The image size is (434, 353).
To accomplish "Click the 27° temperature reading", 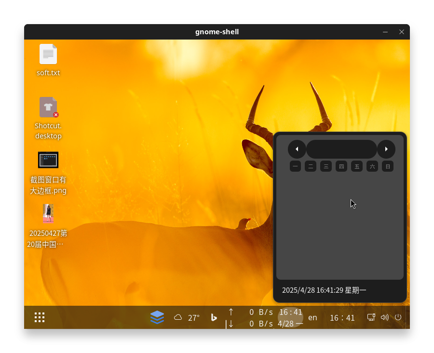I will [x=193, y=318].
